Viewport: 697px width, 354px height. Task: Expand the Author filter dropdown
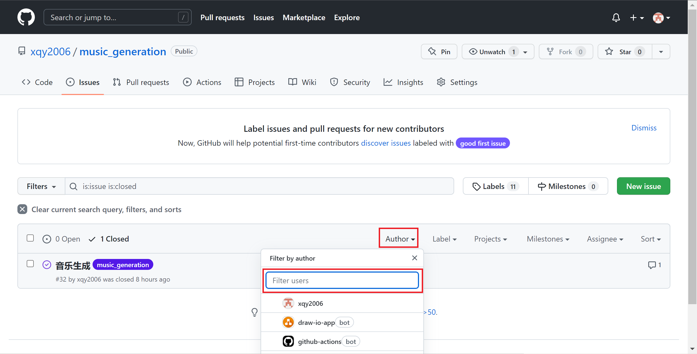click(400, 239)
